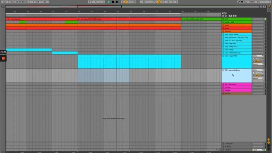Image resolution: width=272 pixels, height=153 pixels.
Task: Collapse the SB - ascending bas track
Action: 223,70
